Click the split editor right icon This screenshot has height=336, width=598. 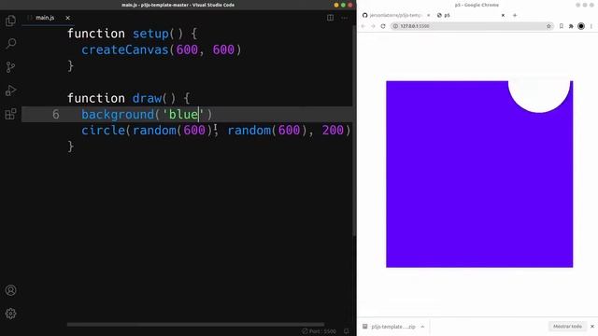click(x=330, y=18)
